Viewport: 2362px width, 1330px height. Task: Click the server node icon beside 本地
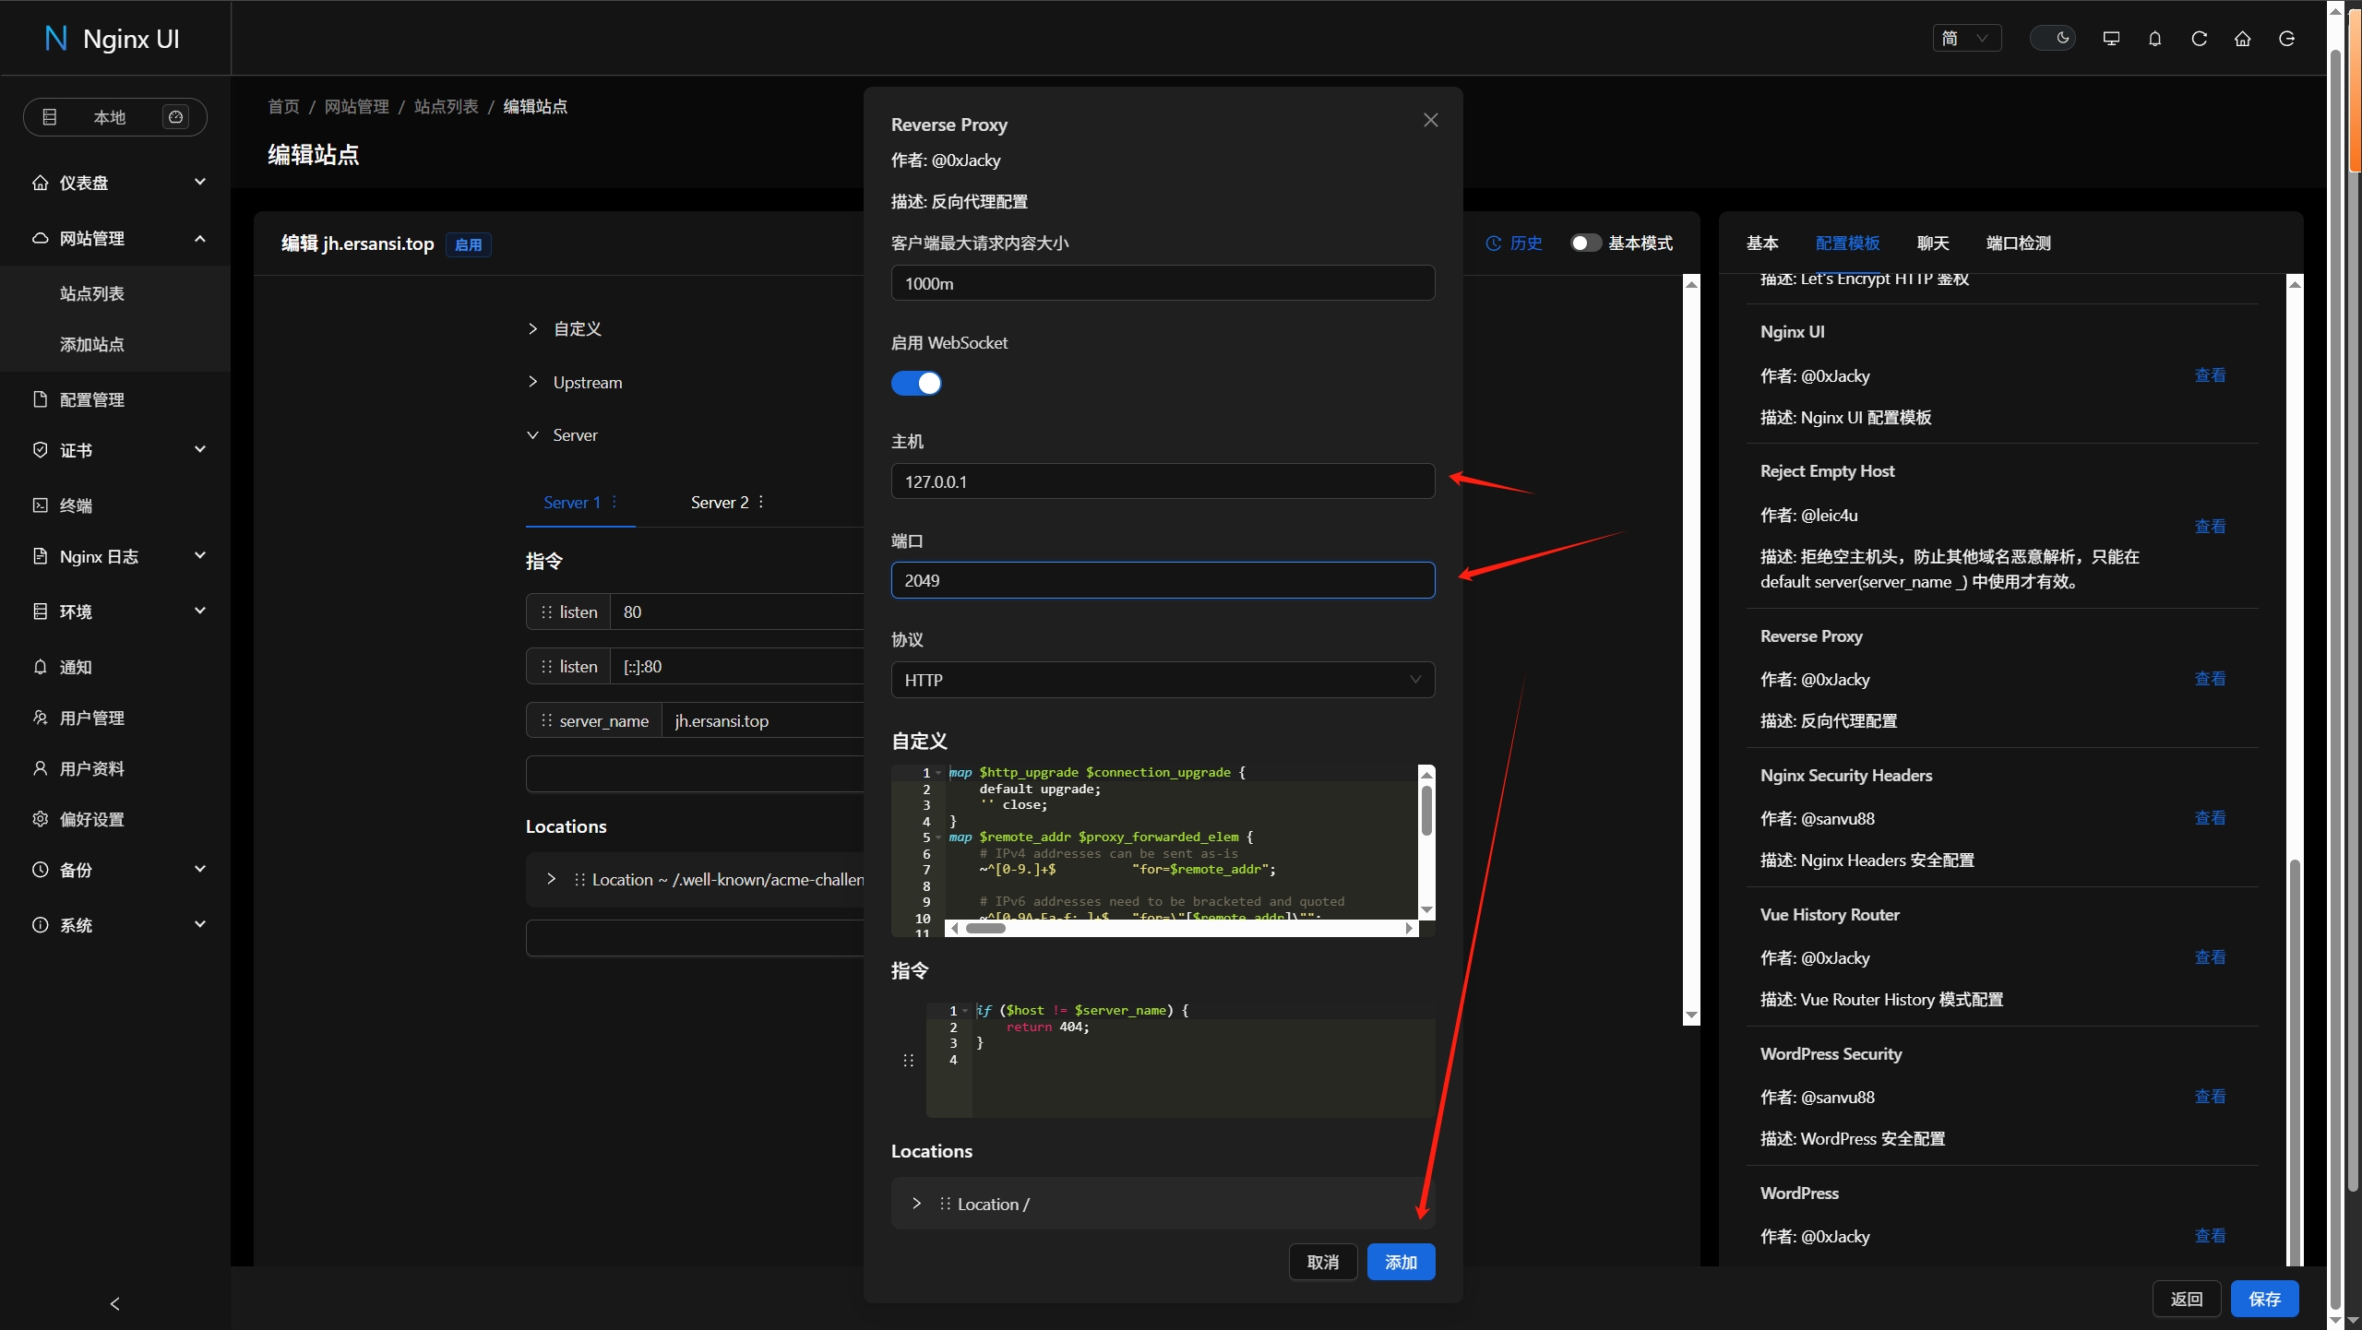click(50, 117)
